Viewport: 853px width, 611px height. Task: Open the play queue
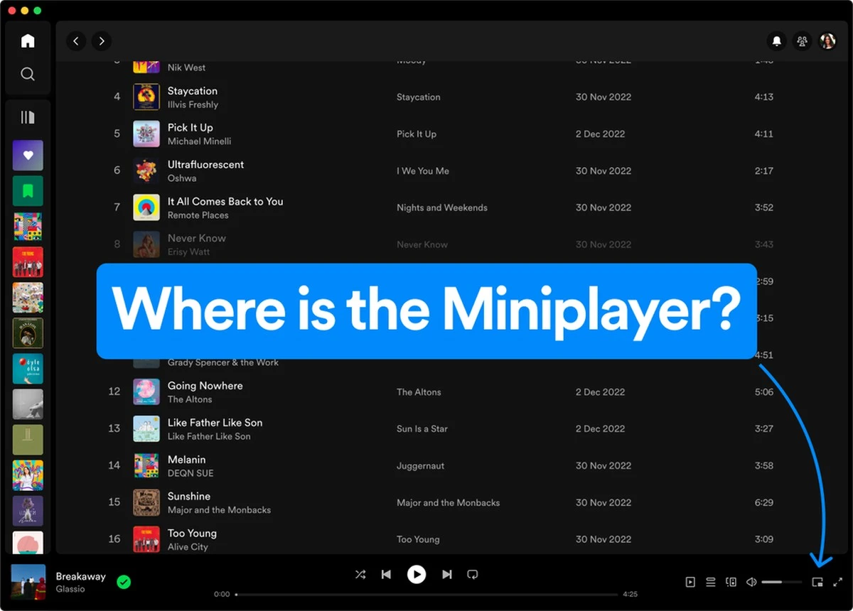point(710,581)
